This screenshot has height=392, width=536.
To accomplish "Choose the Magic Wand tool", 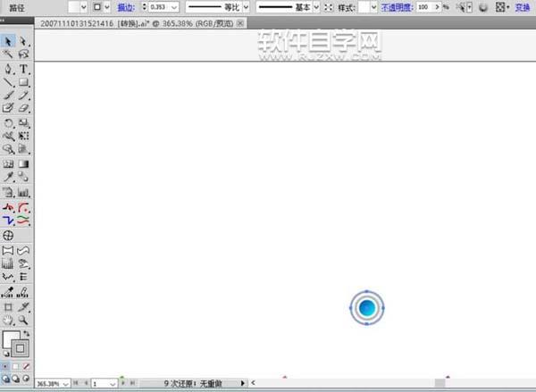I will pos(8,54).
